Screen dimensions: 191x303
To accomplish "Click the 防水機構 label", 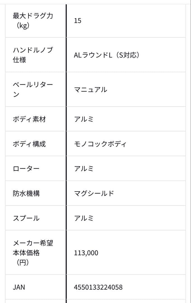I will (26, 193).
